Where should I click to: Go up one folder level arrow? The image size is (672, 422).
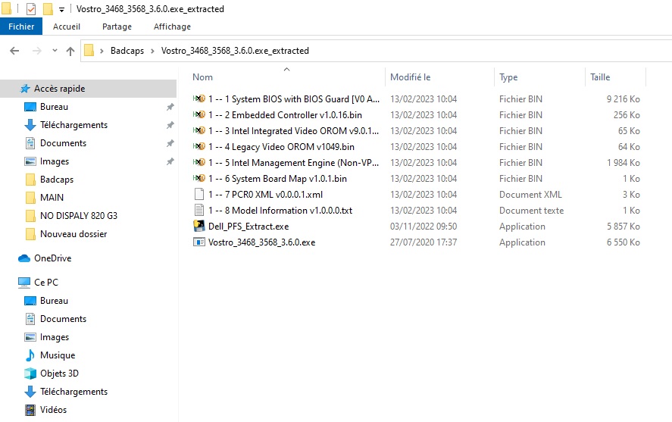(x=70, y=51)
